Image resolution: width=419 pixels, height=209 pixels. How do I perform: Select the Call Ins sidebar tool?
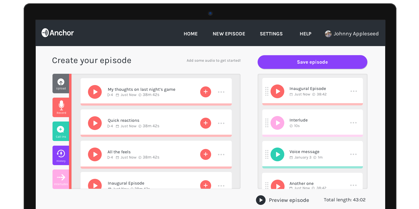pos(61,131)
